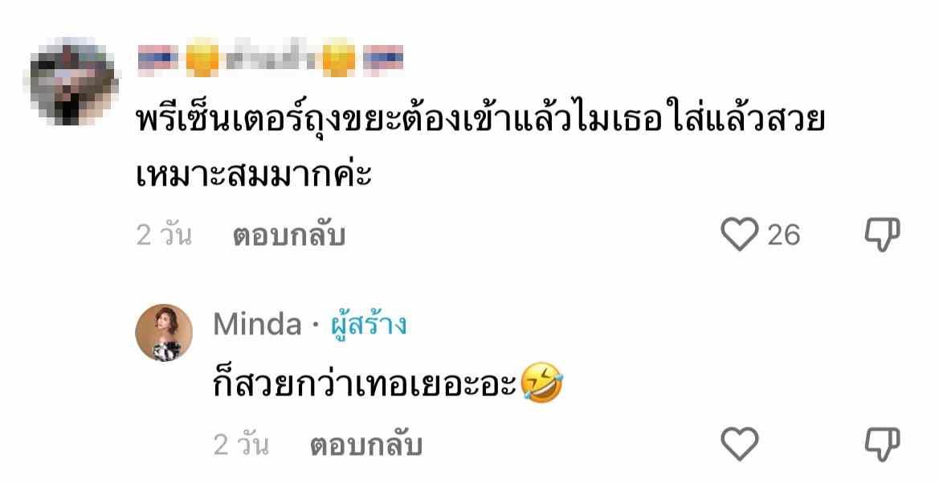This screenshot has height=484, width=939.
Task: Click the 26 like count
Action: (783, 235)
